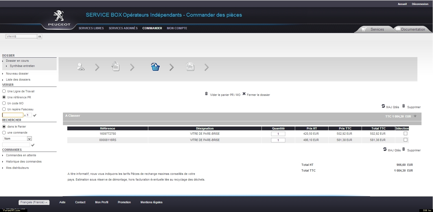Click the X icon for Fermer le dossier
This screenshot has width=433, height=212.
click(244, 94)
